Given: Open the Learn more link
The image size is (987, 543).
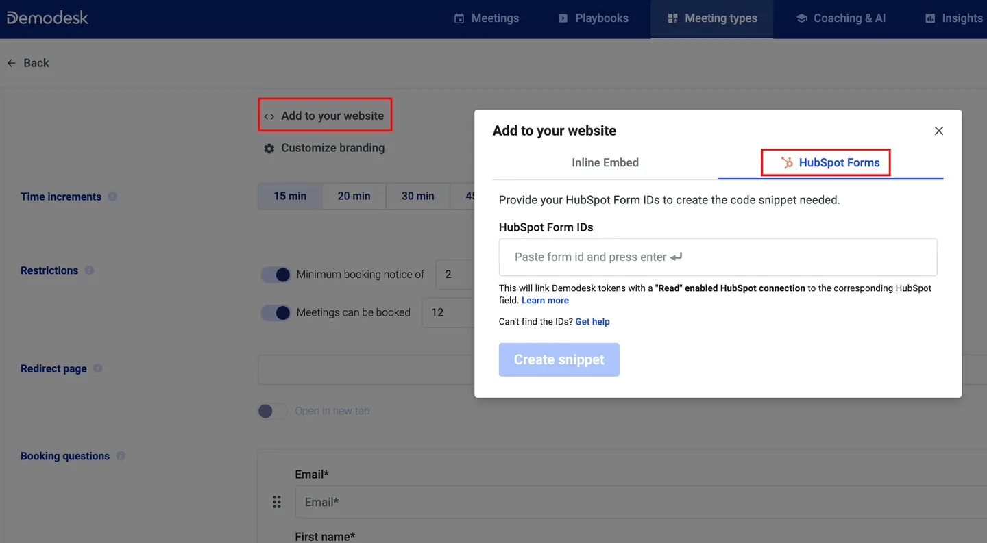Looking at the screenshot, I should [545, 301].
